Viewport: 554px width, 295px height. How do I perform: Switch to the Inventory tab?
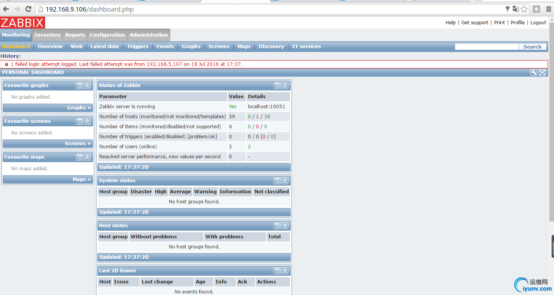(x=47, y=35)
